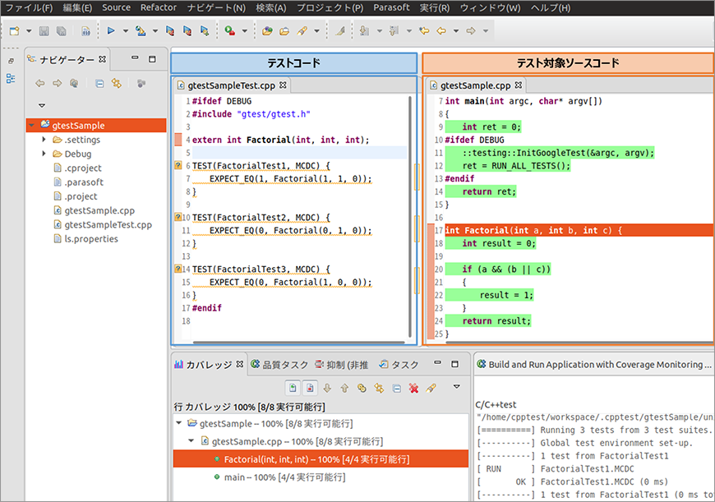Toggle the double-arrow link button in the coverage toolbar
The width and height of the screenshot is (715, 502).
coord(379,388)
